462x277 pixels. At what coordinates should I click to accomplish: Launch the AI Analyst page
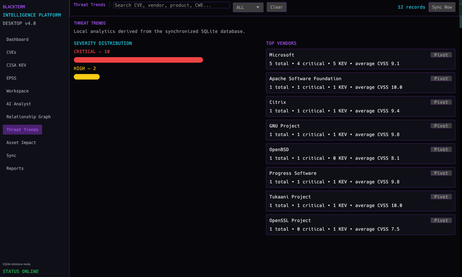(19, 104)
